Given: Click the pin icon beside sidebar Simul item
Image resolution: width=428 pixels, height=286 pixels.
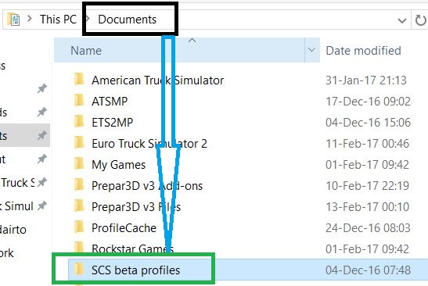Looking at the screenshot, I should 42,206.
